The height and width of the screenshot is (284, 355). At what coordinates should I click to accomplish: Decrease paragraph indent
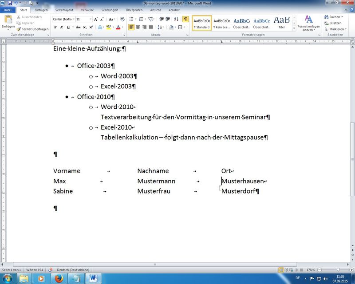(162, 19)
